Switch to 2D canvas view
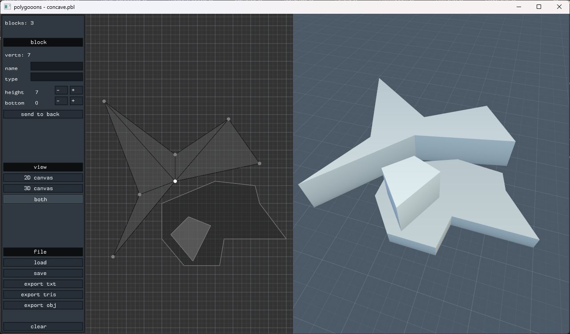This screenshot has width=570, height=334. coord(43,178)
